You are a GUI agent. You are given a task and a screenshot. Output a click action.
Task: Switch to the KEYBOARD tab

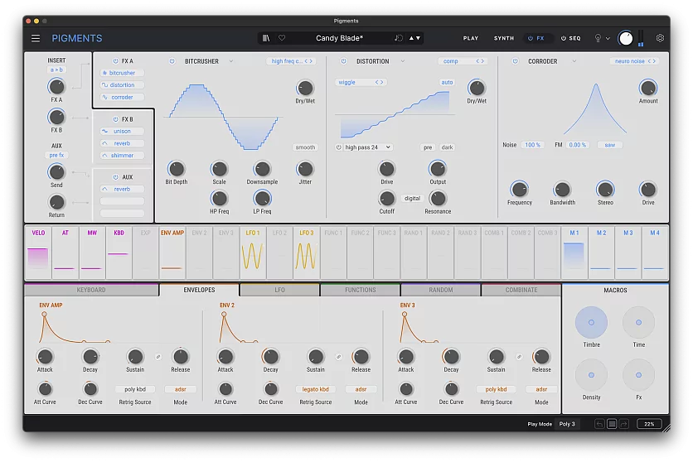coord(91,290)
